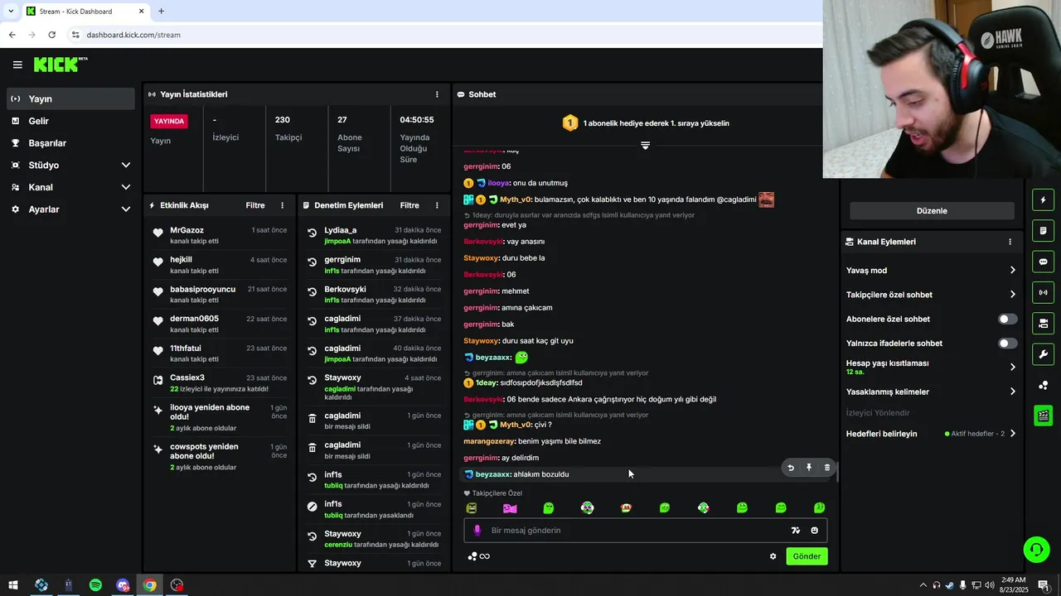Open Yayın İstatistikleri three-dot options
Screen dimensions: 1061x596
point(437,94)
